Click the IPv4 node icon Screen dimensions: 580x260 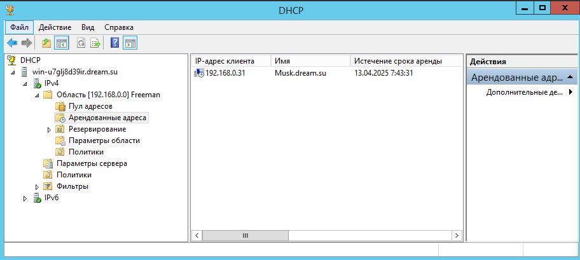click(38, 83)
